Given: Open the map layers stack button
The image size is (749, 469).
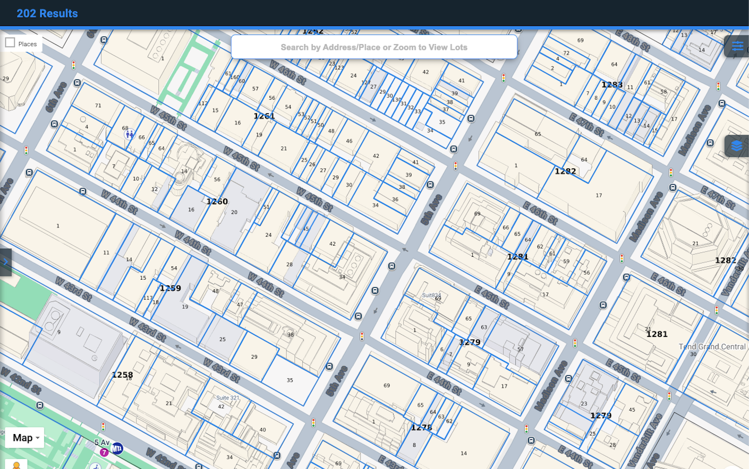Looking at the screenshot, I should click(737, 146).
